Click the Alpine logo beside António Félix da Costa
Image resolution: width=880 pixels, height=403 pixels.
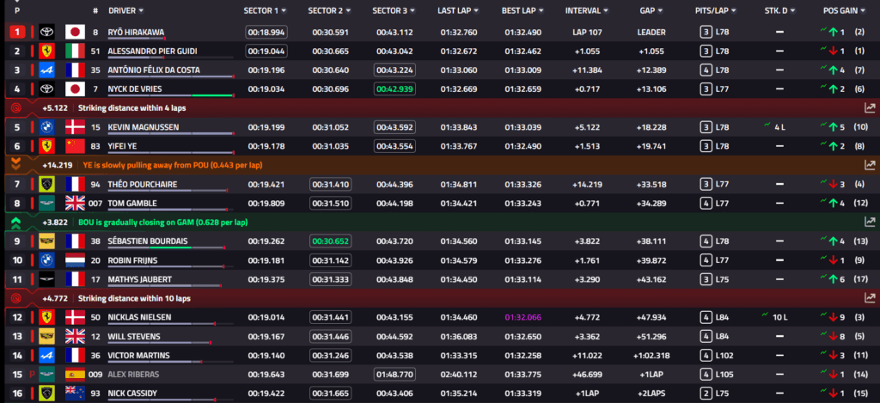(49, 70)
